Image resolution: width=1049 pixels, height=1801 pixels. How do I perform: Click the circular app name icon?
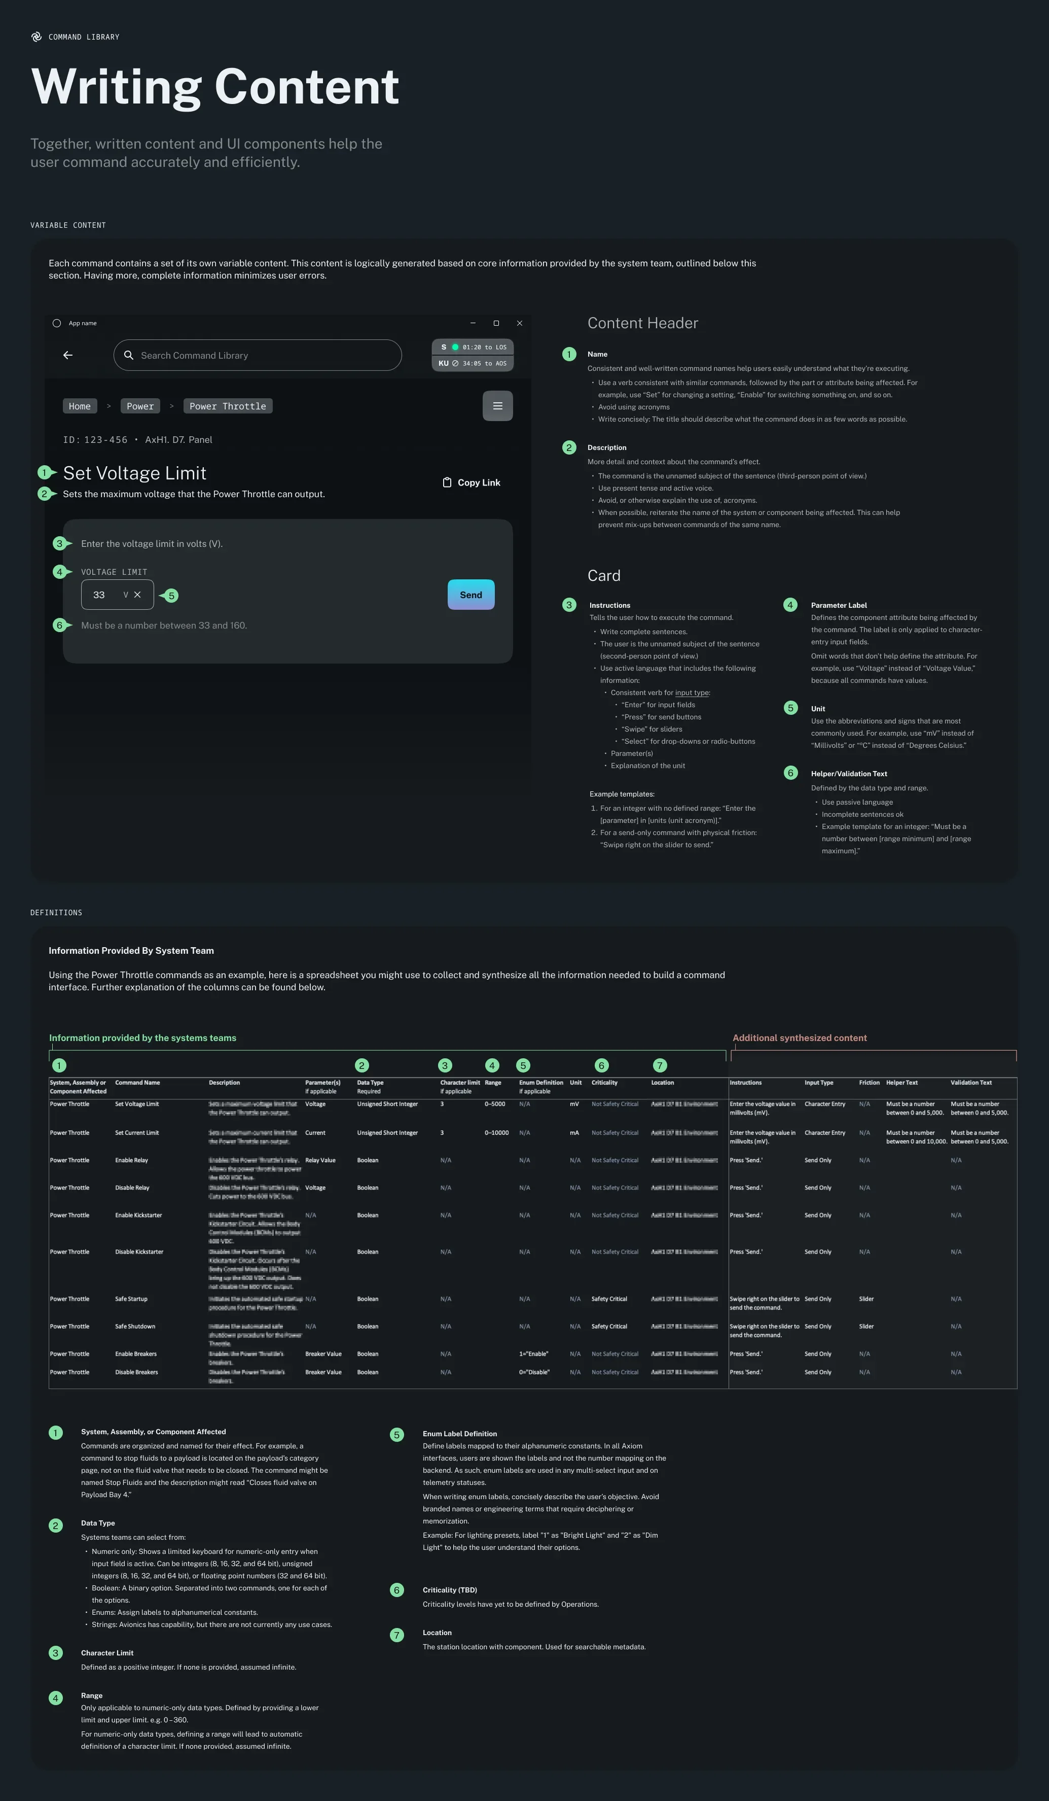click(56, 323)
